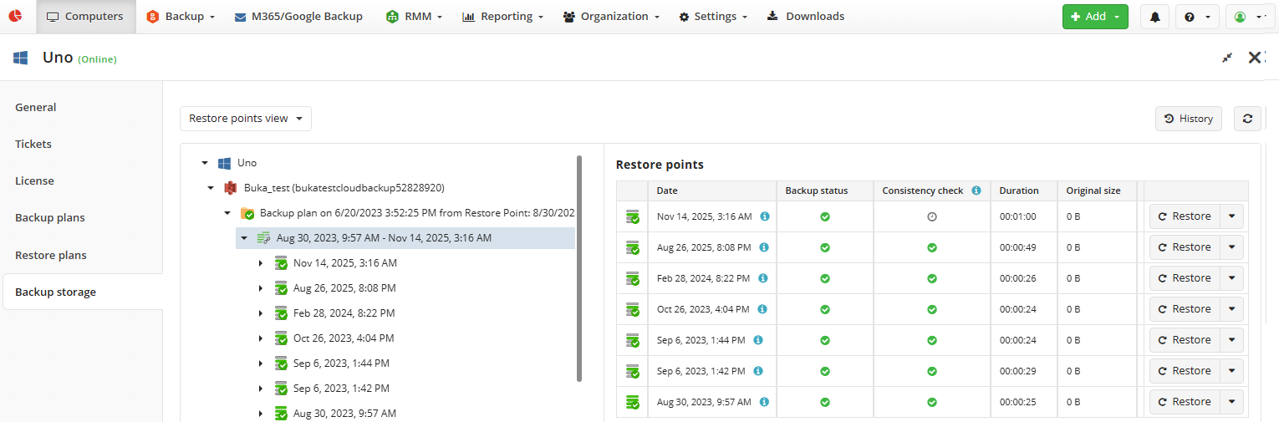The width and height of the screenshot is (1279, 422).
Task: Click info icon next to Oct 26, 2023 date
Action: [x=762, y=309]
